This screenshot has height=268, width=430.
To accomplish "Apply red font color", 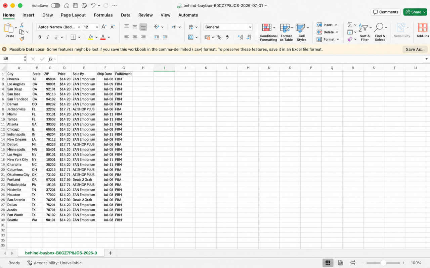I will coord(103,37).
